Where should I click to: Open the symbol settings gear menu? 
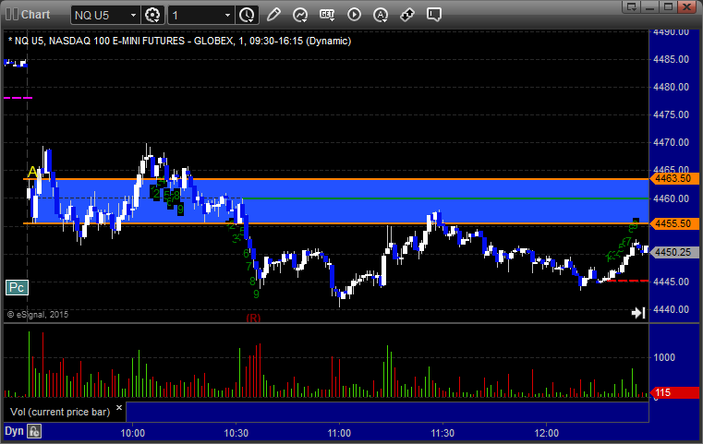click(152, 16)
